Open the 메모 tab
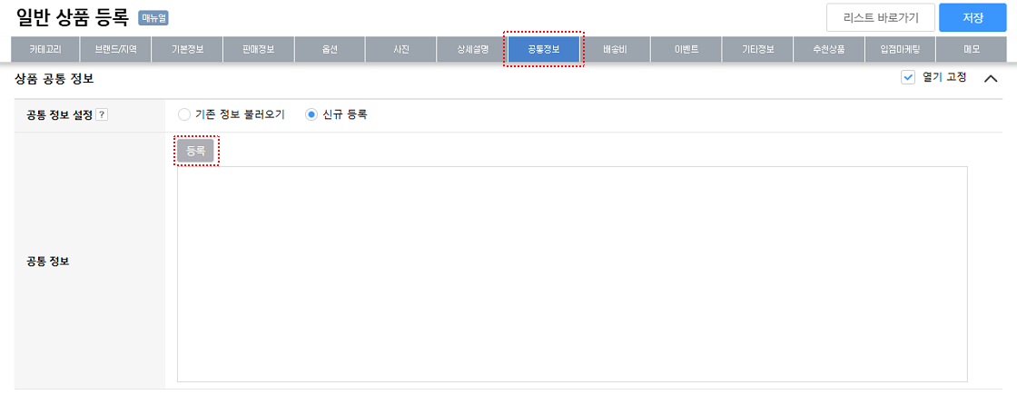Viewport: 1017px width, 395px height. click(972, 49)
